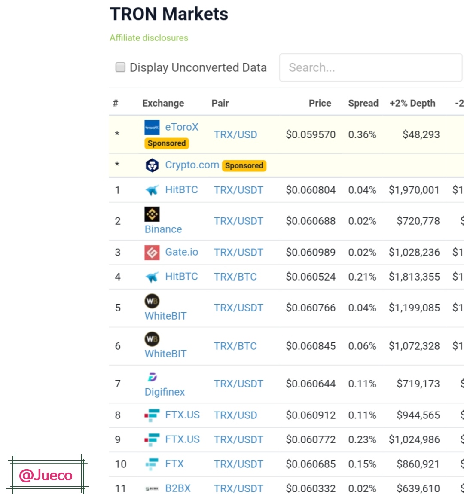The width and height of the screenshot is (464, 494).
Task: Click the price $0.060688
Action: coord(311,221)
